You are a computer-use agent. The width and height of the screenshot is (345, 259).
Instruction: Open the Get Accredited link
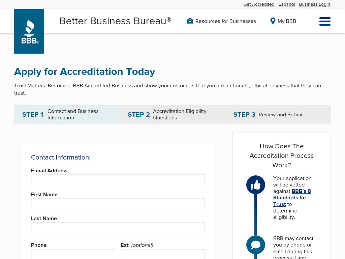coord(259,4)
